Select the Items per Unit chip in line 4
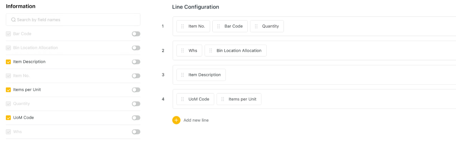456x144 pixels. [242, 99]
